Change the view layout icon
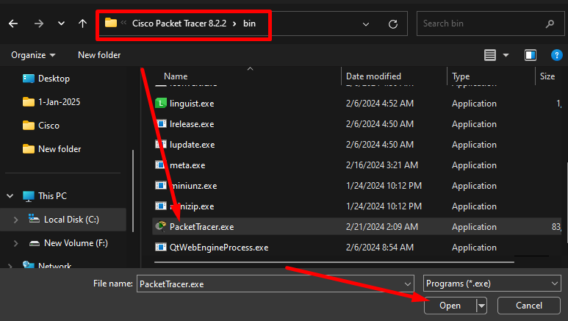568x321 pixels. [490, 55]
